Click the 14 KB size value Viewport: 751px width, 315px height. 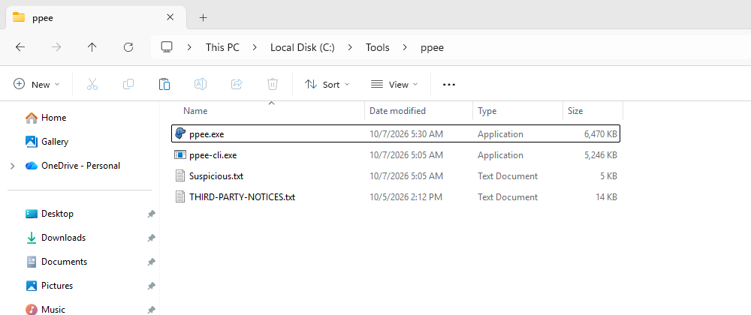click(x=606, y=197)
